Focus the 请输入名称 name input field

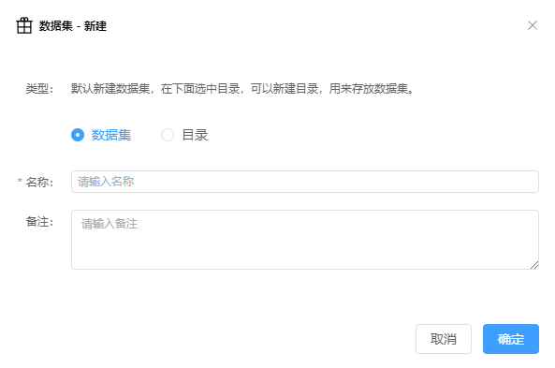click(x=305, y=182)
